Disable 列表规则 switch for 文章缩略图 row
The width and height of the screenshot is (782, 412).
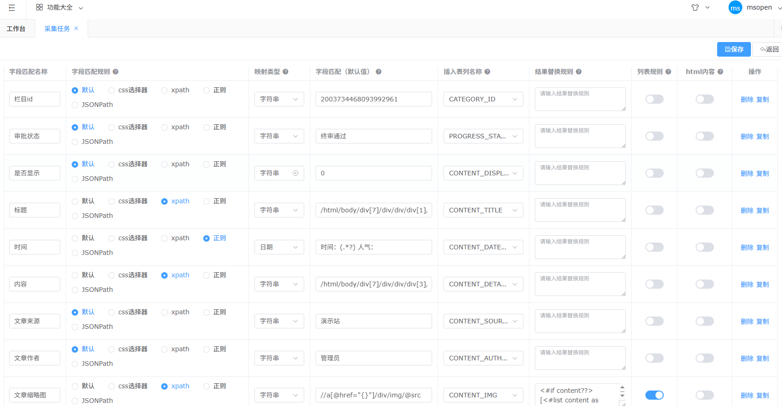[654, 395]
